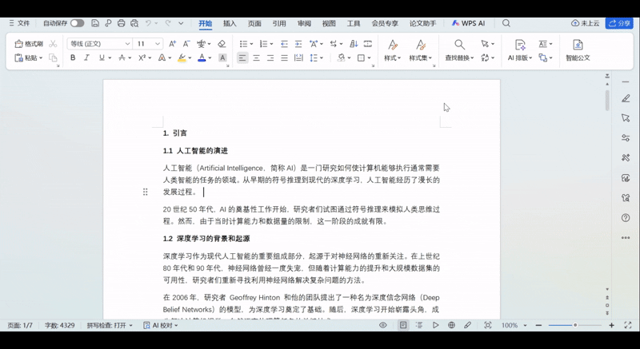
Task: Click the Undo arrow icon
Action: 149,23
